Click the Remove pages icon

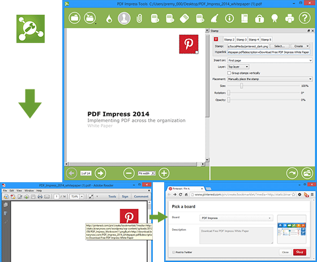click(x=170, y=19)
